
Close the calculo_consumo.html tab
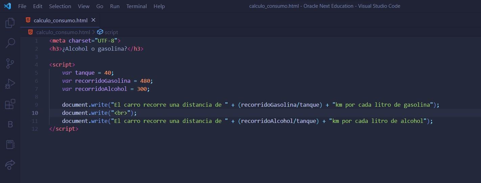coord(94,20)
